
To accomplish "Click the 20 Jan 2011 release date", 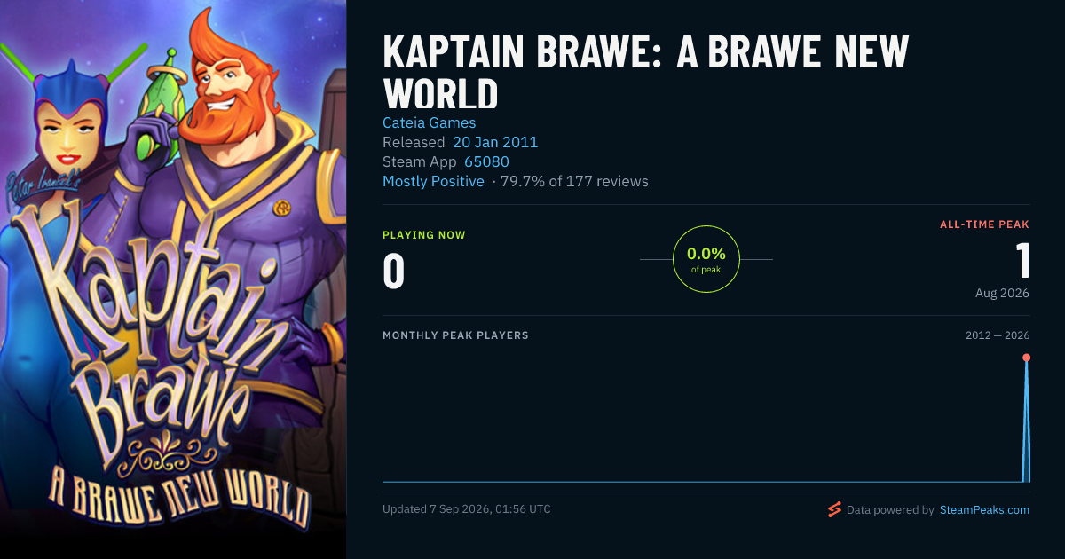I will click(495, 142).
